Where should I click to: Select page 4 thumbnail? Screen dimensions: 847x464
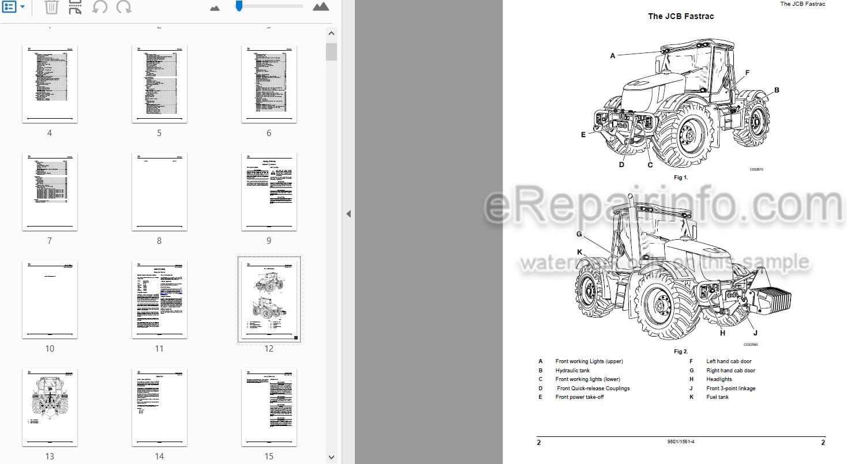50,84
